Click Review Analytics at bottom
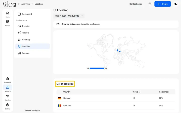181x113 pixels. (x=32, y=110)
